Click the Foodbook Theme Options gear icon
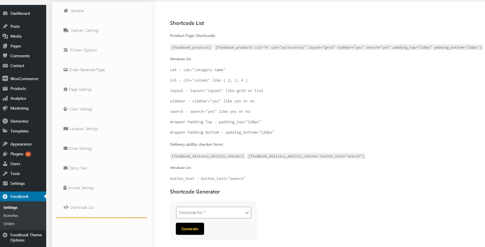This screenshot has width=485, height=247. pyautogui.click(x=5, y=235)
